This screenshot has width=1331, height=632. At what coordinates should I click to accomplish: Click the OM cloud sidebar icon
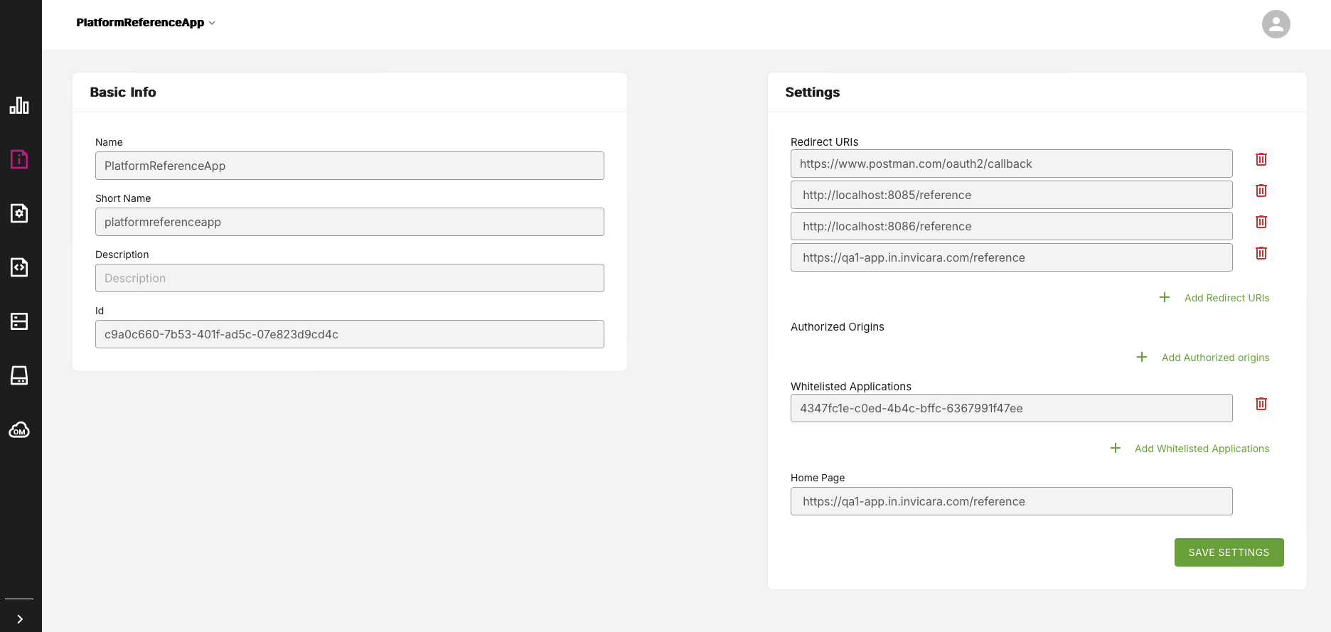19,430
